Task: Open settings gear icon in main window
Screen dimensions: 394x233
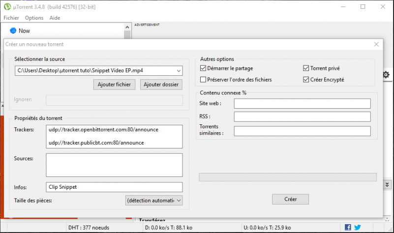Action: tap(386, 75)
